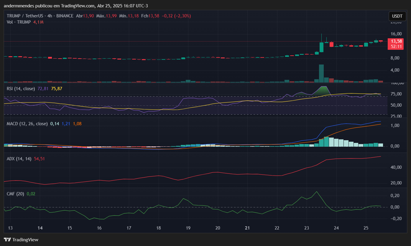Click date 19 on the time axis
Screen dimensions: 411x246
point(188,228)
